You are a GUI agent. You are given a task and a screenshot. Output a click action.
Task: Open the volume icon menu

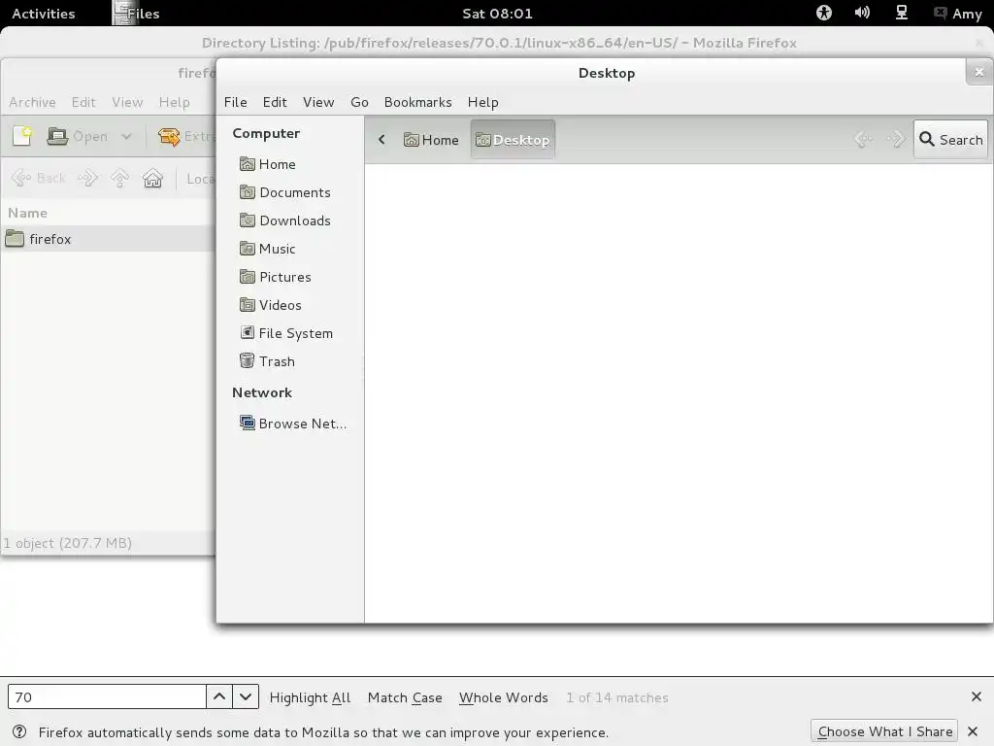862,13
